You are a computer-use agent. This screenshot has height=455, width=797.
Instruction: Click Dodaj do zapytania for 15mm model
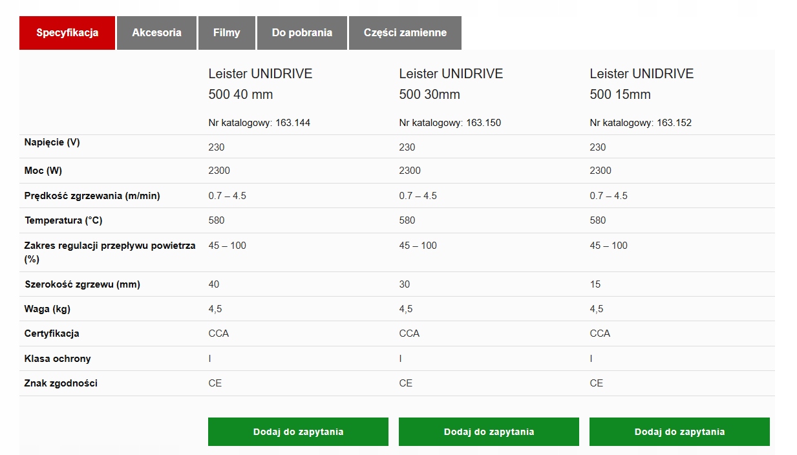pos(679,432)
